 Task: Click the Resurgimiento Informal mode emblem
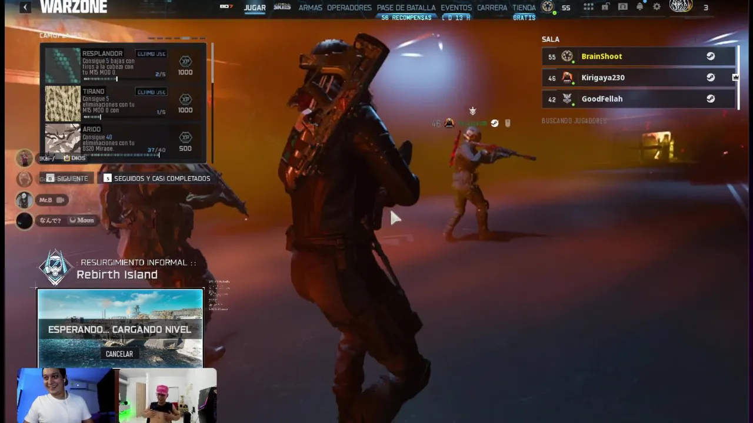55,267
